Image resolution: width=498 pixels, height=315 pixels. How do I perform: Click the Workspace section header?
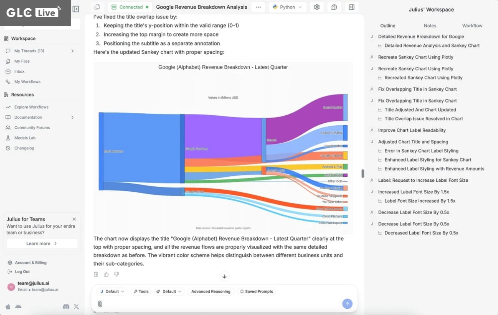point(23,38)
